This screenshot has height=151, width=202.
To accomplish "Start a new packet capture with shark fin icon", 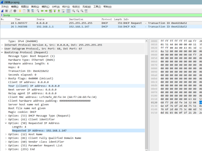I will 2,11.
